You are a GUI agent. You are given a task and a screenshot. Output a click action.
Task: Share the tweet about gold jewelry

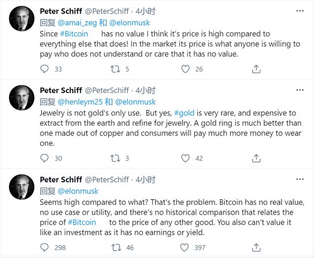coord(256,158)
